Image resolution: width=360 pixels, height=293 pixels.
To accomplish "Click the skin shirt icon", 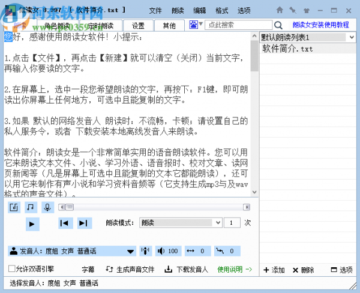I will [306, 10].
